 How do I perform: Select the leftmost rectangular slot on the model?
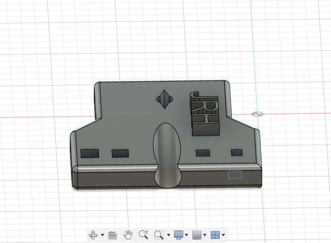point(90,153)
